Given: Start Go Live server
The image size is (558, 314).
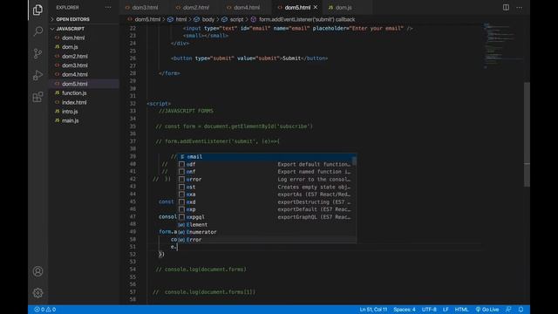Looking at the screenshot, I should click(x=487, y=310).
